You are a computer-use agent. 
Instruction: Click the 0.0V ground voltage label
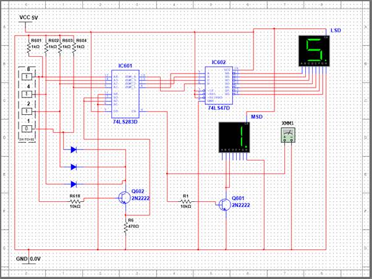click(x=35, y=259)
